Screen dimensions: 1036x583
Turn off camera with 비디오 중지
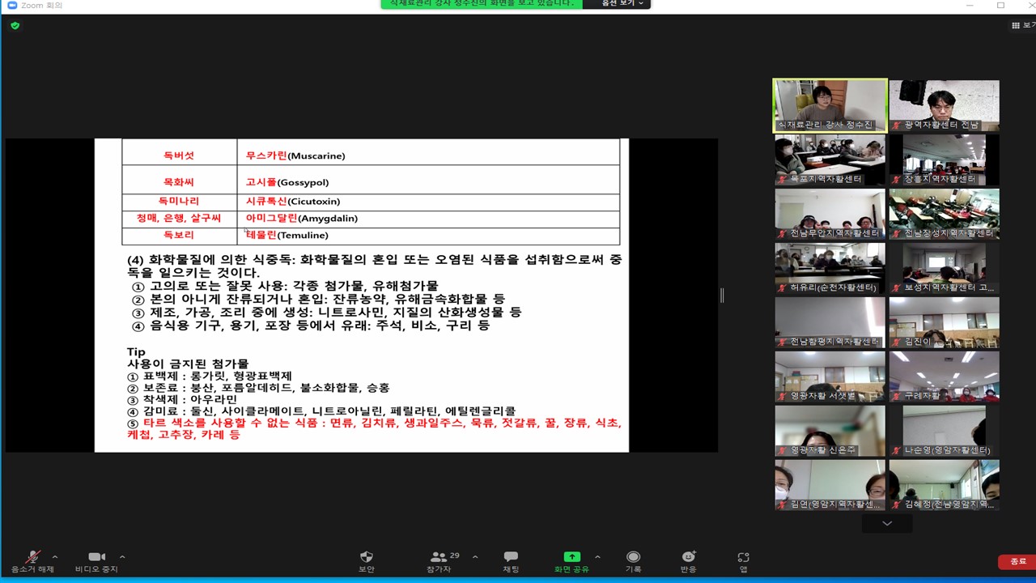(x=96, y=560)
